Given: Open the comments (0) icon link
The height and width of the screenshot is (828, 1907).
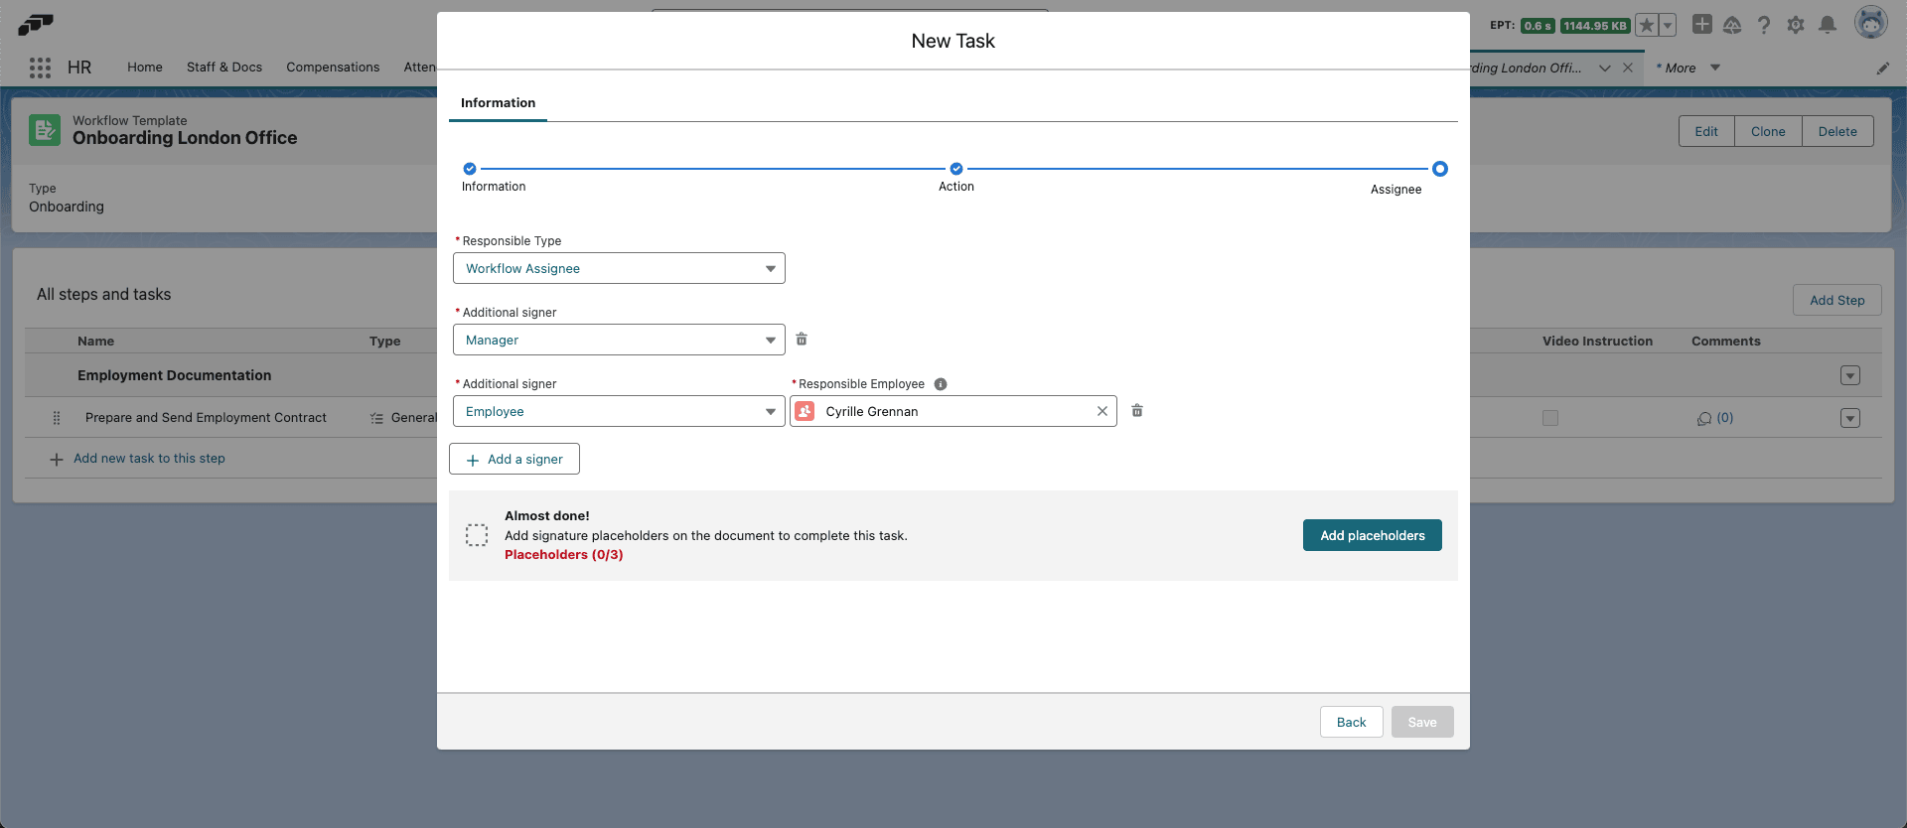Looking at the screenshot, I should 1715,418.
